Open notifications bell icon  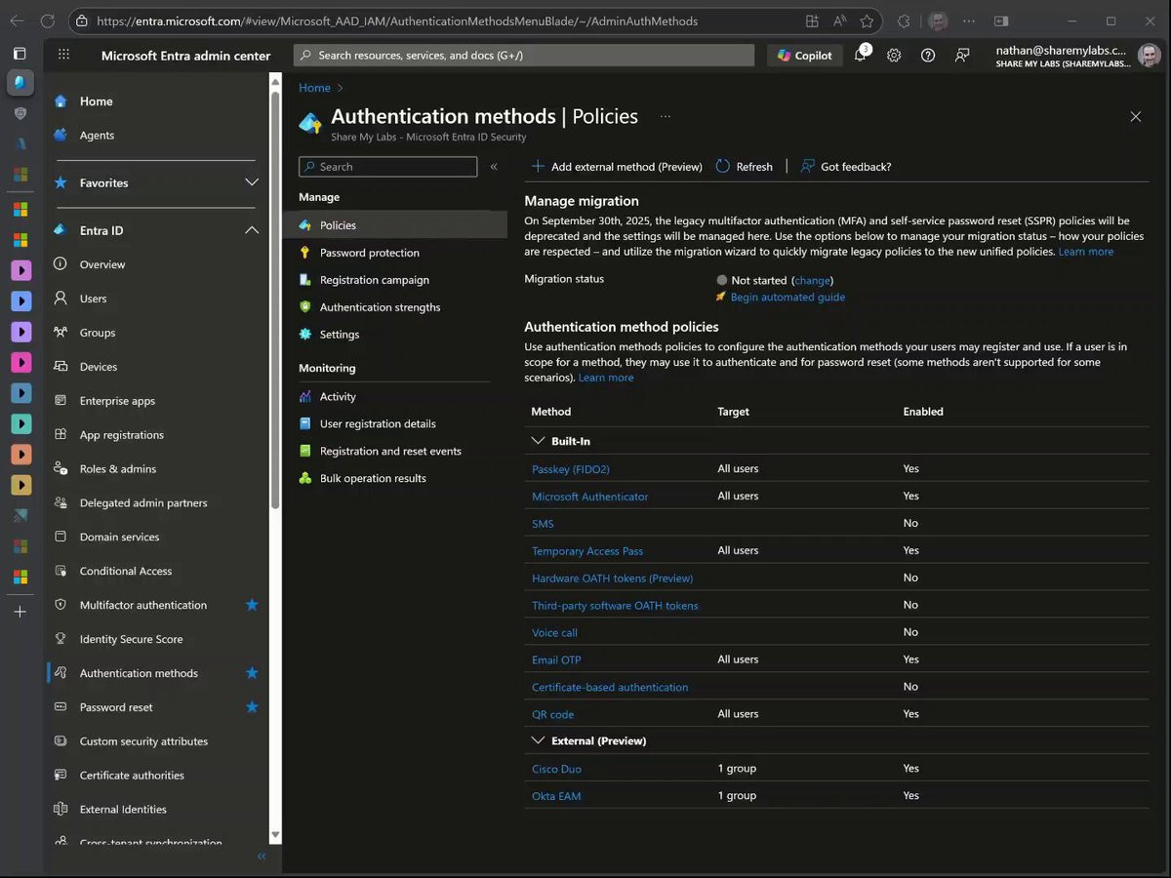pyautogui.click(x=861, y=55)
